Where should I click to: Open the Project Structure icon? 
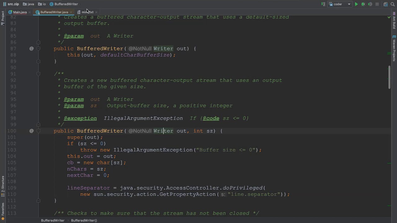(x=386, y=4)
